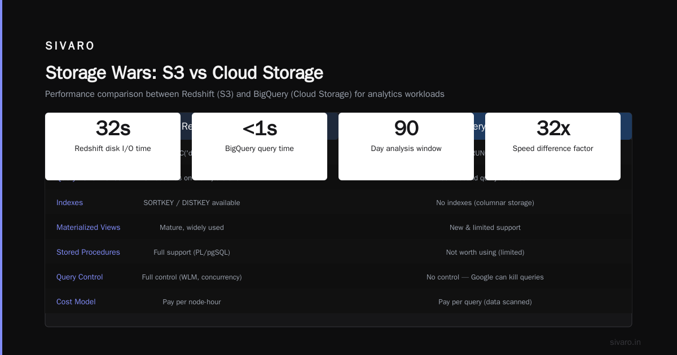Screen dimensions: 677x355
Task: Click the 32x Speed difference factor card
Action: [x=553, y=147]
